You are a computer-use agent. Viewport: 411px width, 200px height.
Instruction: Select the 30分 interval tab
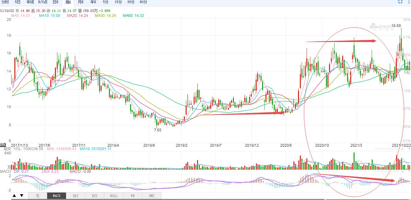(x=131, y=2)
